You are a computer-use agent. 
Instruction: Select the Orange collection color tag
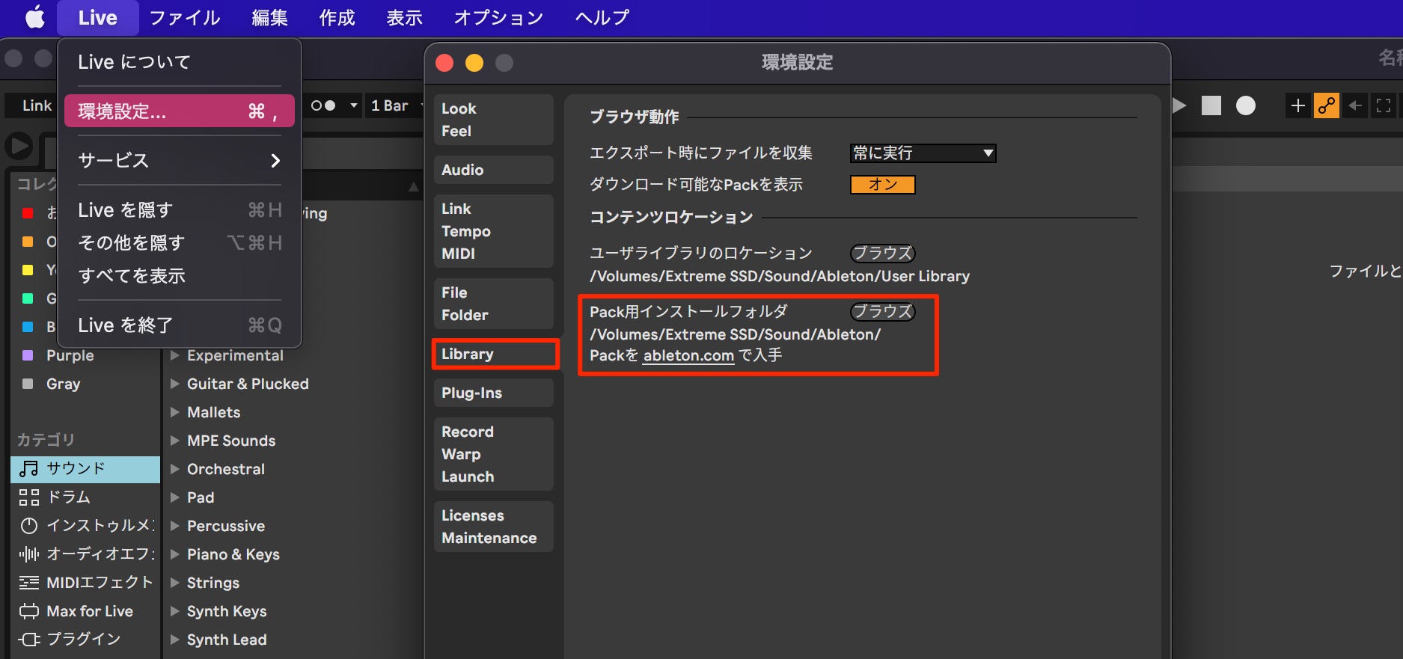tap(28, 242)
